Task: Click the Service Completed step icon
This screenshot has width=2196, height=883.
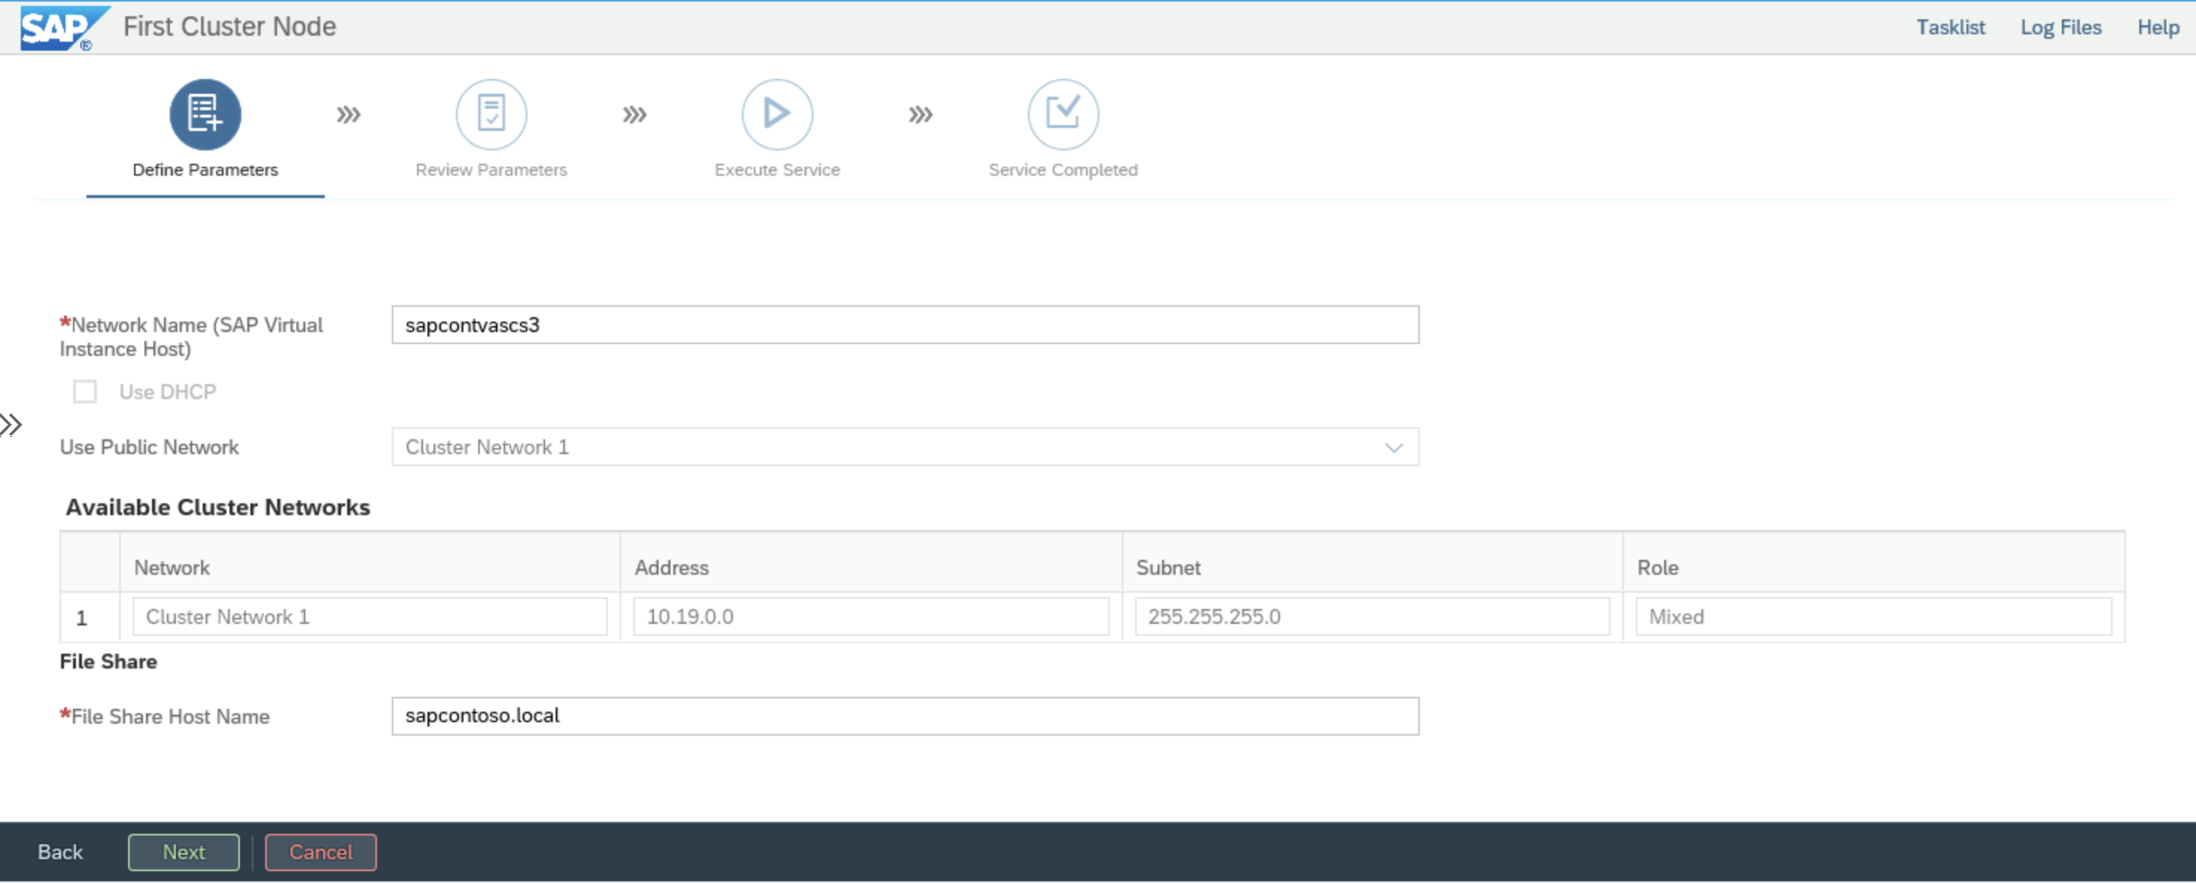Action: tap(1063, 115)
